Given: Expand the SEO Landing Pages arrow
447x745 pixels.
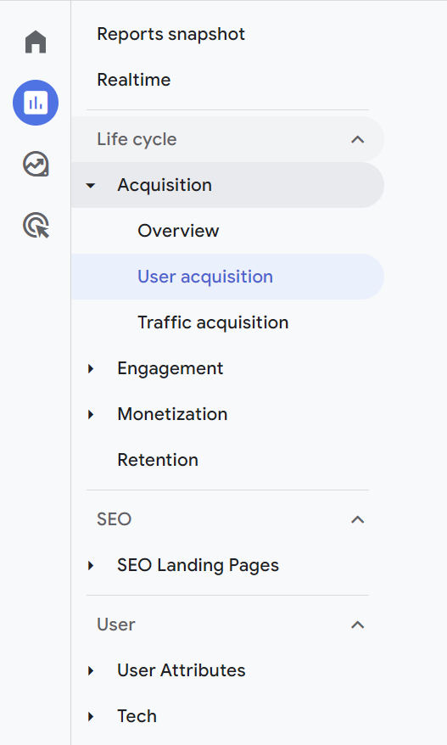Looking at the screenshot, I should click(90, 565).
